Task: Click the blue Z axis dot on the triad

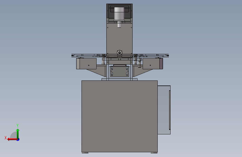Action: tap(18, 139)
